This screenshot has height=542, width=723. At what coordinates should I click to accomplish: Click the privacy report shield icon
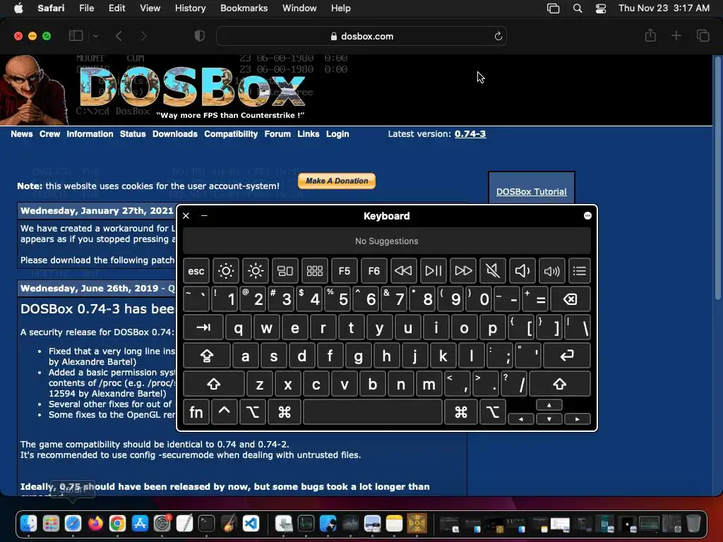click(200, 36)
